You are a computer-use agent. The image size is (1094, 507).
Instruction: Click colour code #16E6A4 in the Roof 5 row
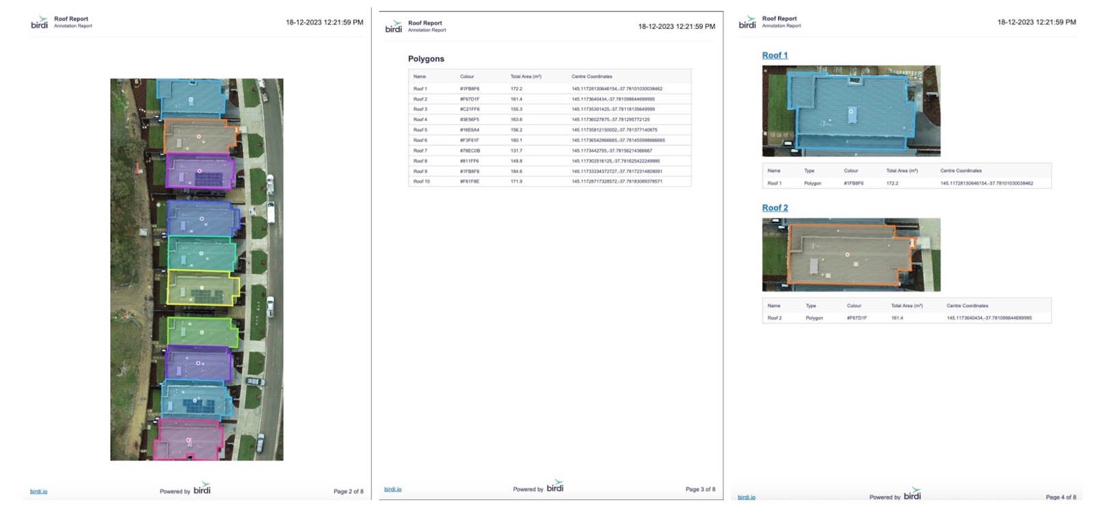[469, 130]
